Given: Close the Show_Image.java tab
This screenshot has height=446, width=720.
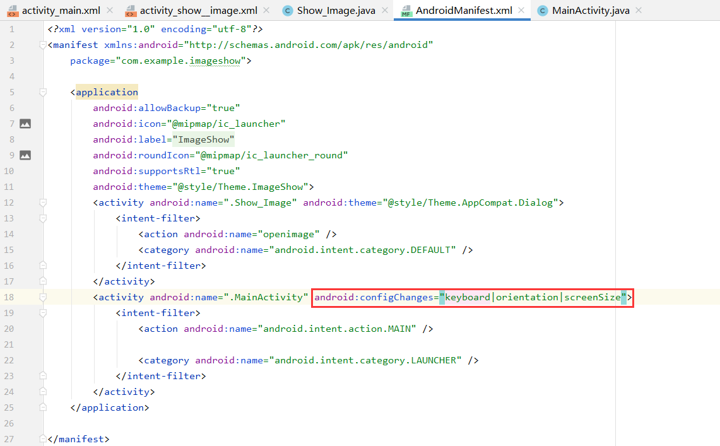Looking at the screenshot, I should [385, 10].
